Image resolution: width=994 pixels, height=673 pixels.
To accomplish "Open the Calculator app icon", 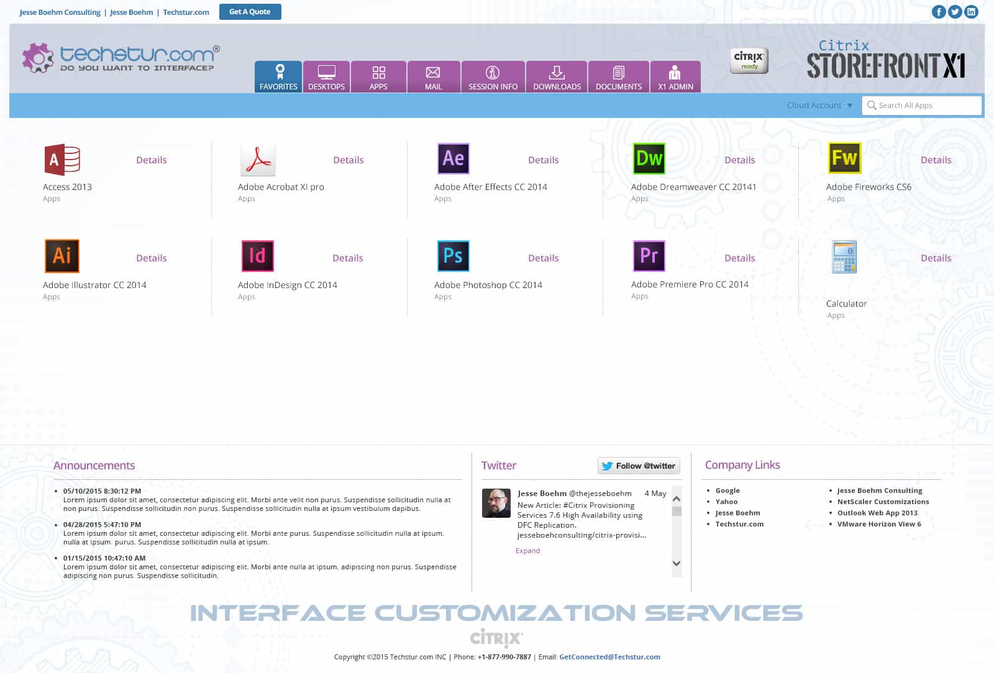I will pos(845,257).
